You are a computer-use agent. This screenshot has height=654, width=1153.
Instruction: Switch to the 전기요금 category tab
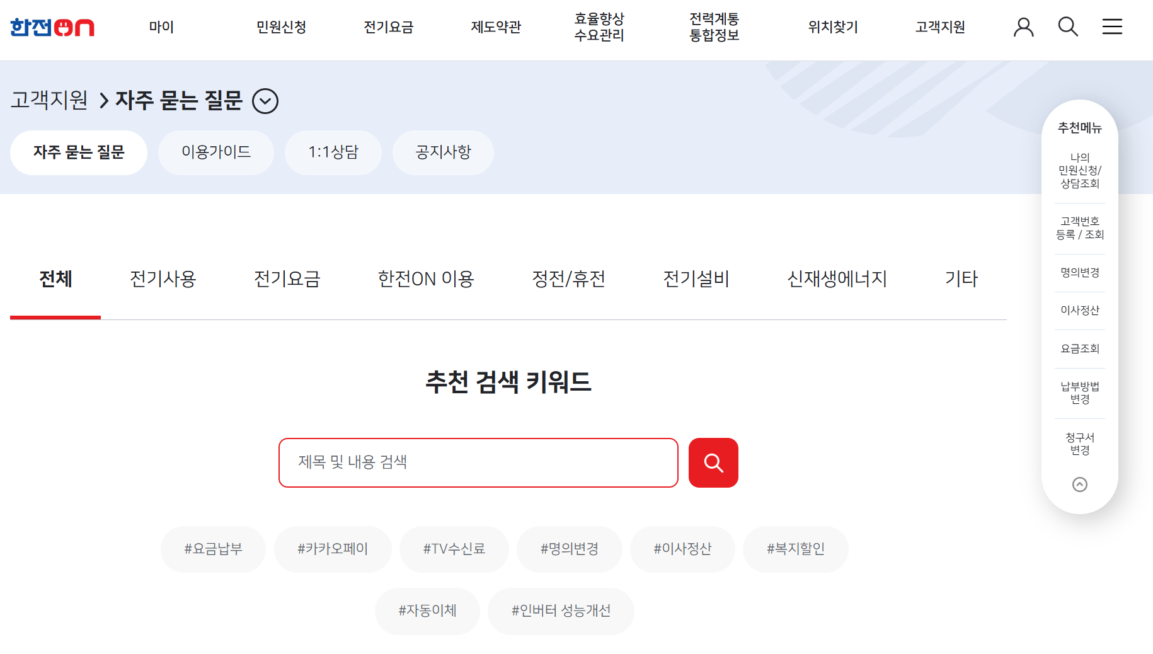287,279
